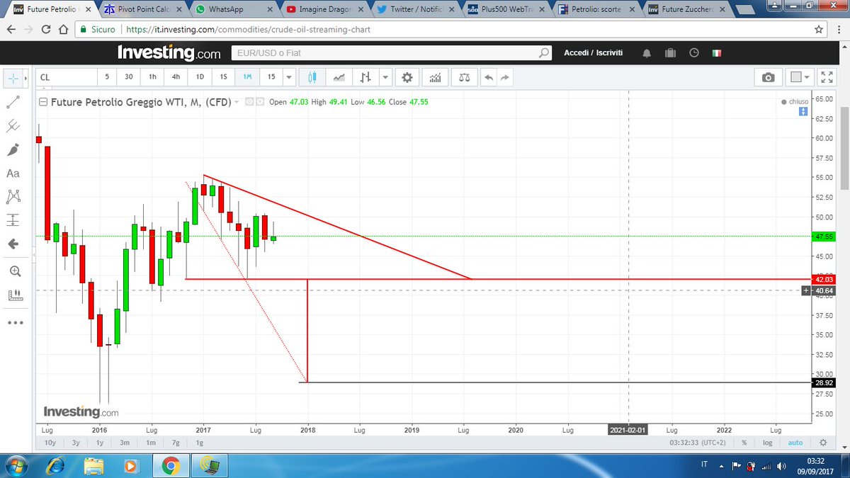Image resolution: width=850 pixels, height=478 pixels.
Task: Select the trend line drawing tool
Action: coord(13,101)
